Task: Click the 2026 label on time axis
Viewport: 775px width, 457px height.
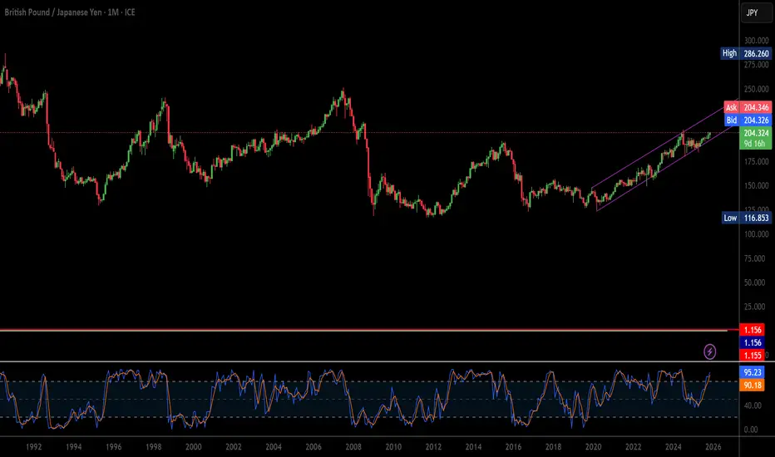Action: (713, 447)
